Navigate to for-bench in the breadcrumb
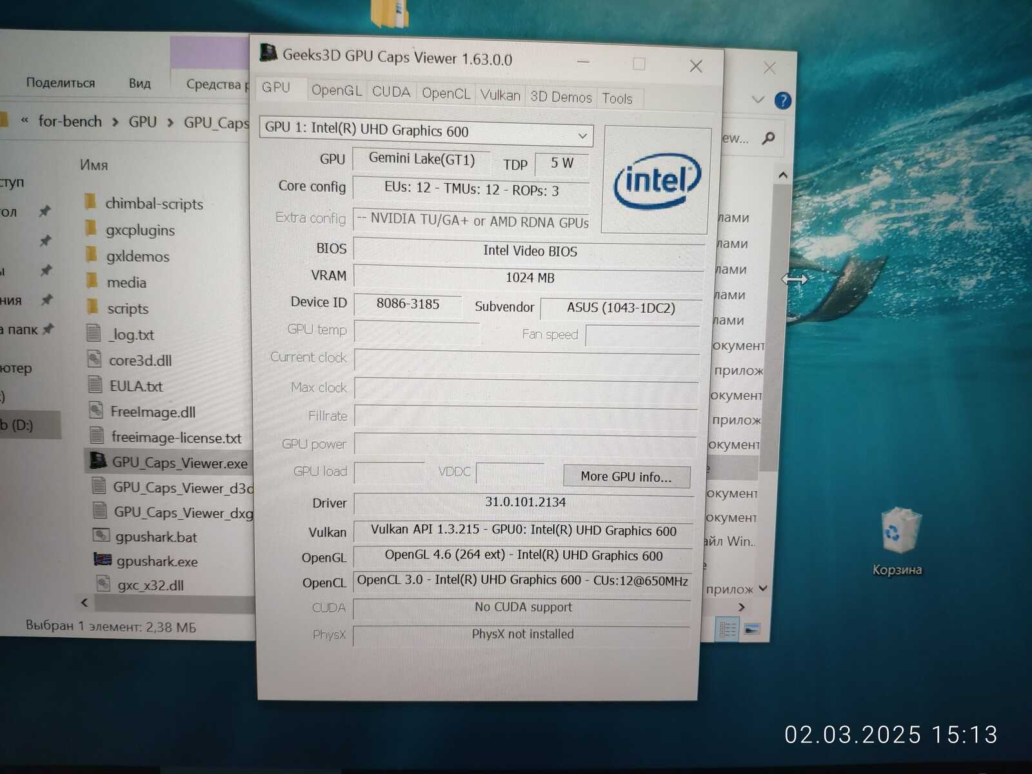Viewport: 1032px width, 774px height. (70, 121)
